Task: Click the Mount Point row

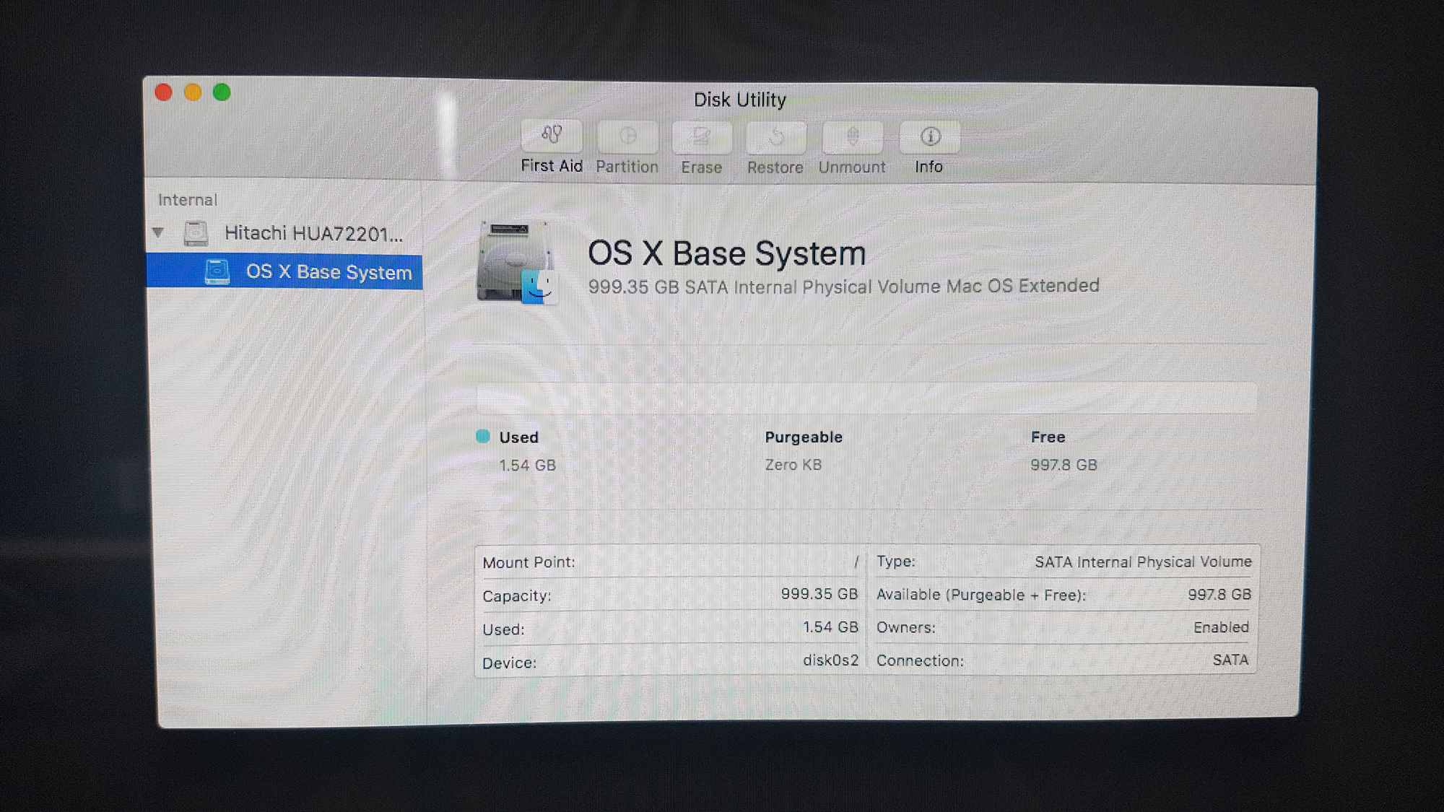Action: 670,562
